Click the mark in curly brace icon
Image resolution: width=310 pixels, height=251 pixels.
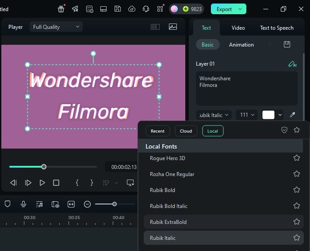click(x=77, y=183)
